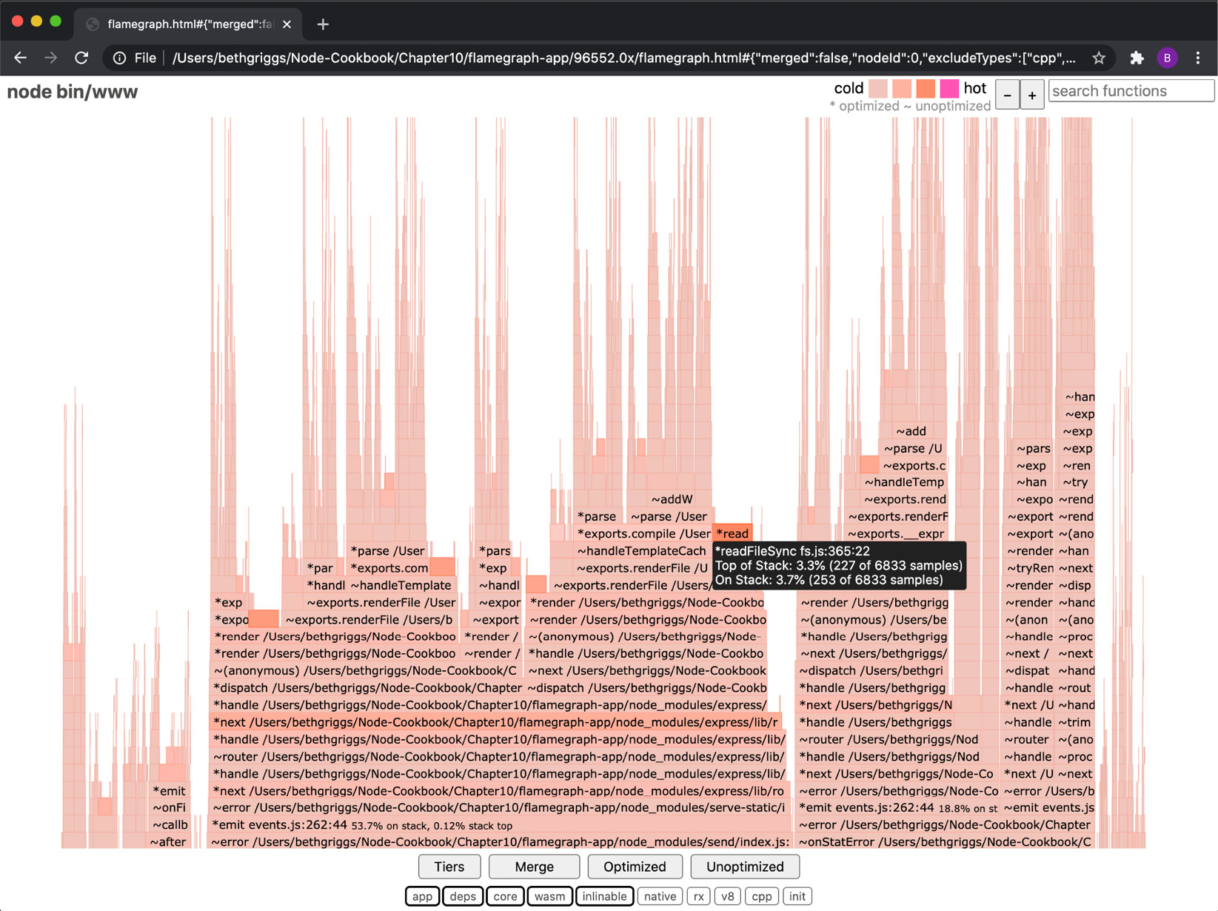The image size is (1218, 911).
Task: Click the Unoptimized button
Action: click(x=745, y=867)
